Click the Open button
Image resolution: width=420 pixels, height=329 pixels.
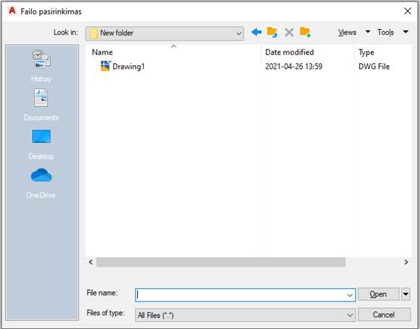pyautogui.click(x=378, y=294)
